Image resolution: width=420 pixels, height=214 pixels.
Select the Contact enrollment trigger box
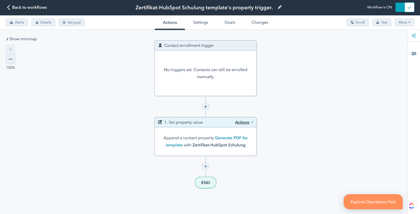pos(206,68)
